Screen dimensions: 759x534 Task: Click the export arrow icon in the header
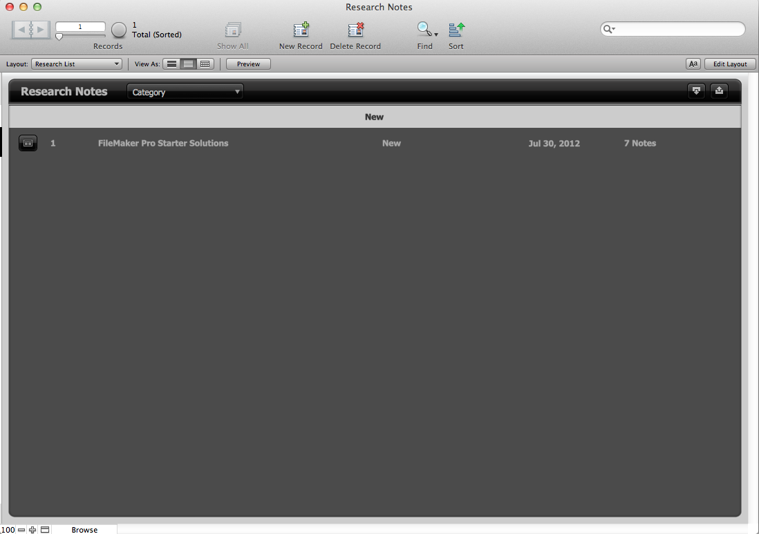coord(719,90)
